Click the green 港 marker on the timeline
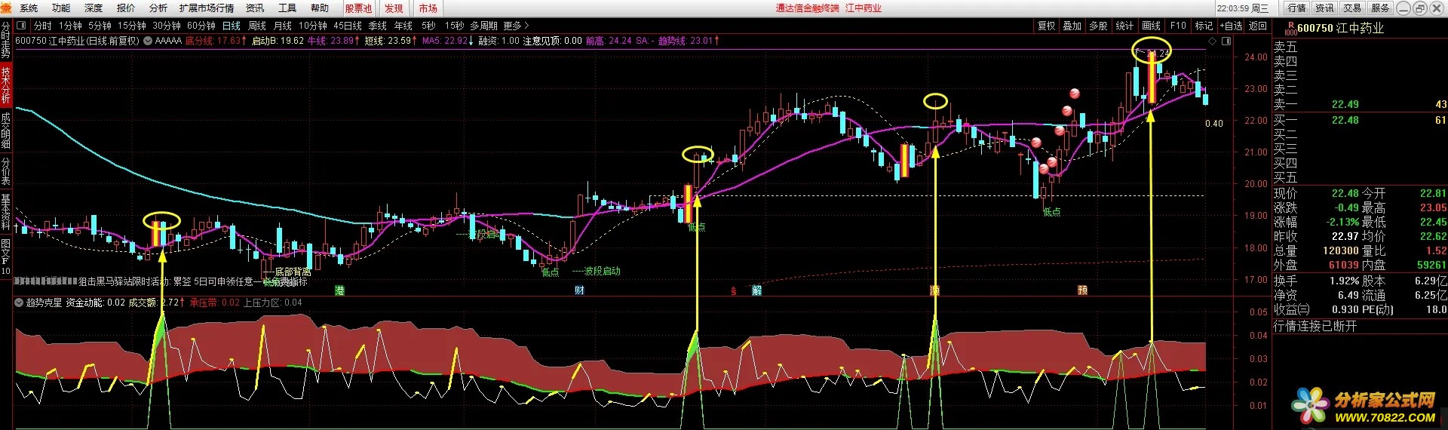The width and height of the screenshot is (1448, 430). tap(339, 290)
